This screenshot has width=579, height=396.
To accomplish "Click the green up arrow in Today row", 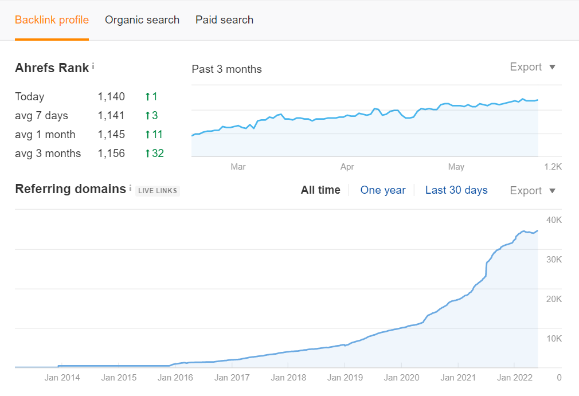I will pos(147,97).
